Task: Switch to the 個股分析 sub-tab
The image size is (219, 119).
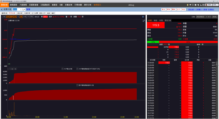Action: 43,13
